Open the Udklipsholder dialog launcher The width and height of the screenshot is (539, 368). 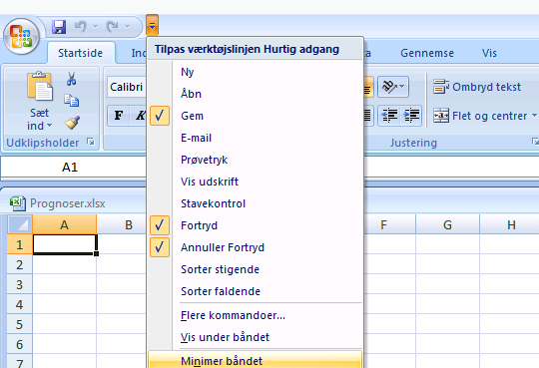tap(91, 142)
